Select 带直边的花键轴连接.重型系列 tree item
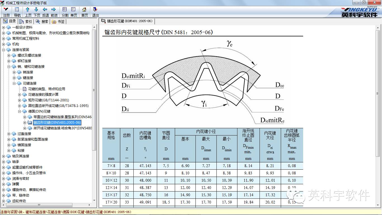 coord(63,117)
